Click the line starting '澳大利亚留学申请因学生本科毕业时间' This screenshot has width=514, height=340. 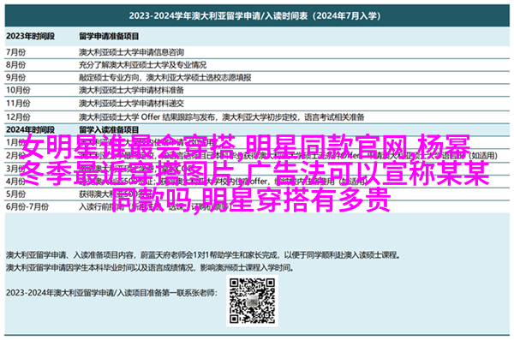[x=150, y=268]
